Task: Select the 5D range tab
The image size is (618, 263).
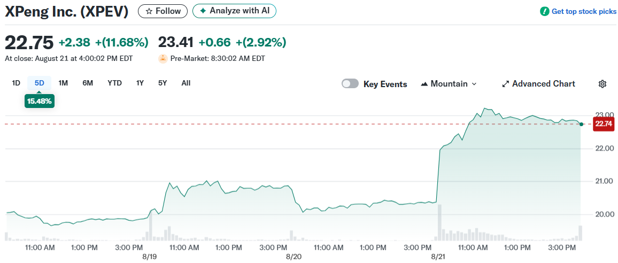Action: tap(40, 83)
